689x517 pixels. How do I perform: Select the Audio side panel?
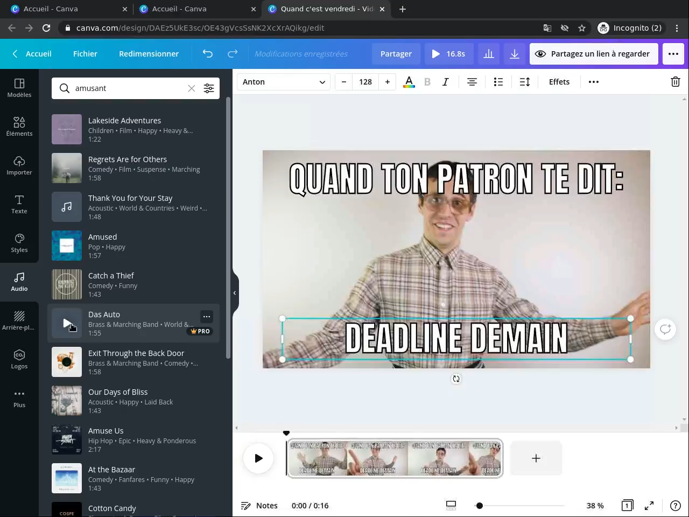[19, 282]
